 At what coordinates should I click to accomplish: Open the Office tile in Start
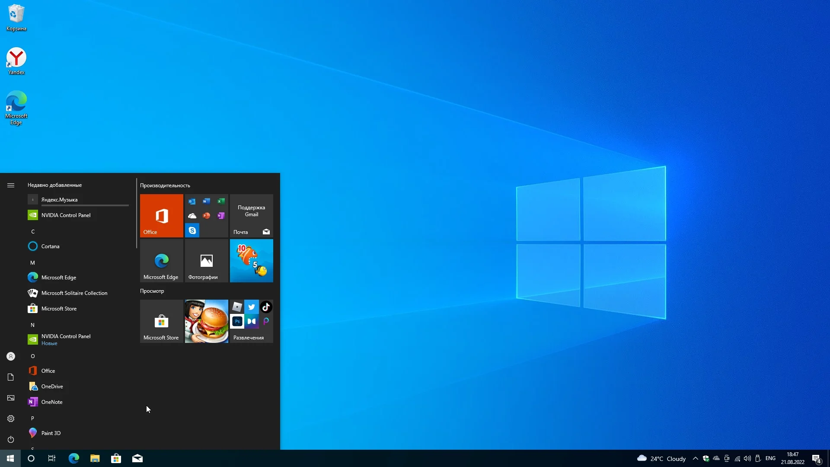[x=161, y=215]
